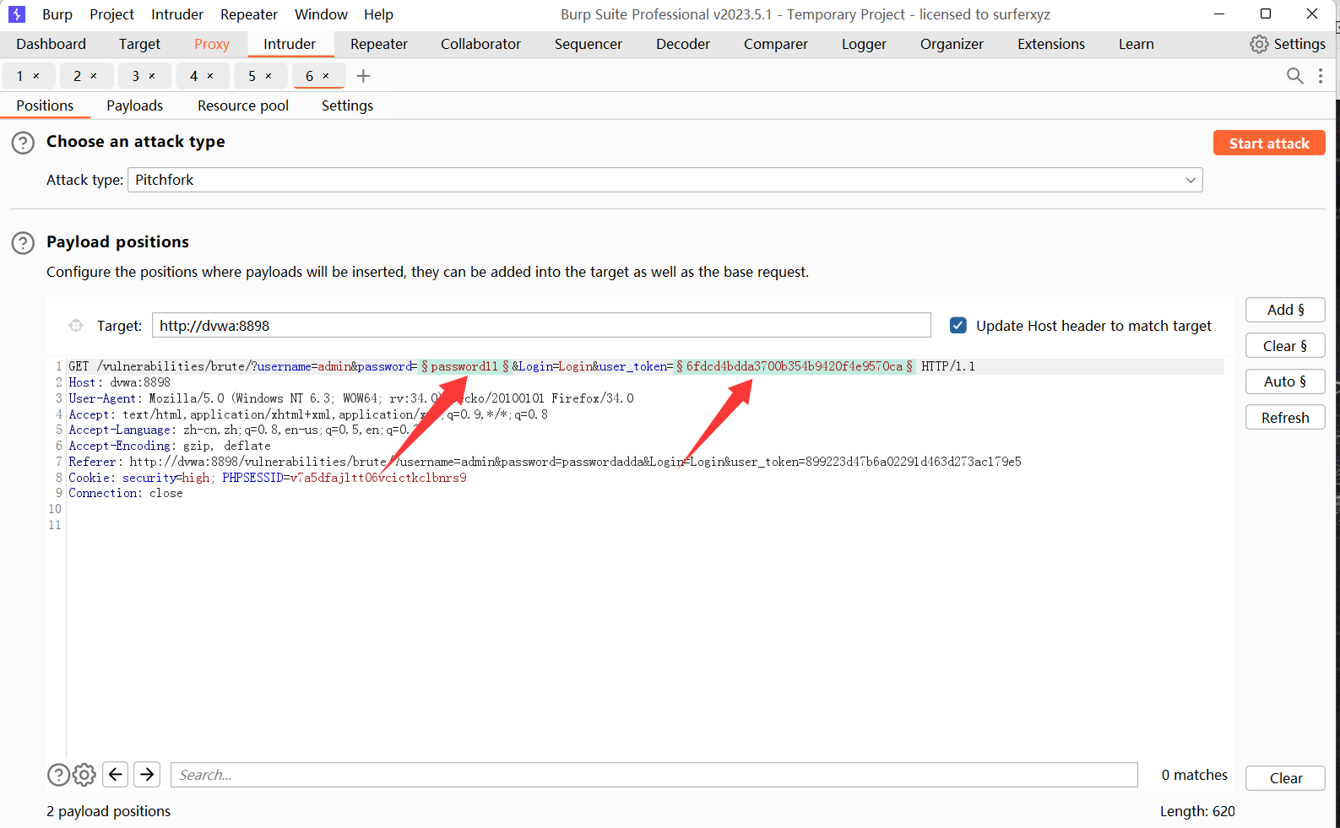Close Intruder tab 5
This screenshot has height=828, width=1340.
click(269, 76)
